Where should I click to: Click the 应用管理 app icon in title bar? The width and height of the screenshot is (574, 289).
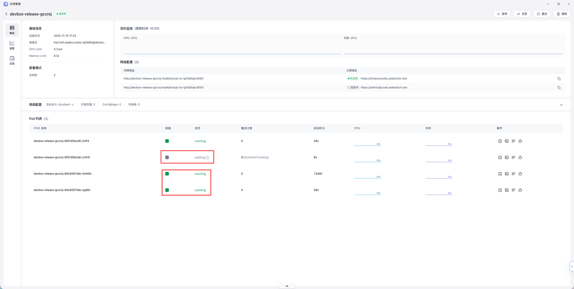tap(6, 4)
